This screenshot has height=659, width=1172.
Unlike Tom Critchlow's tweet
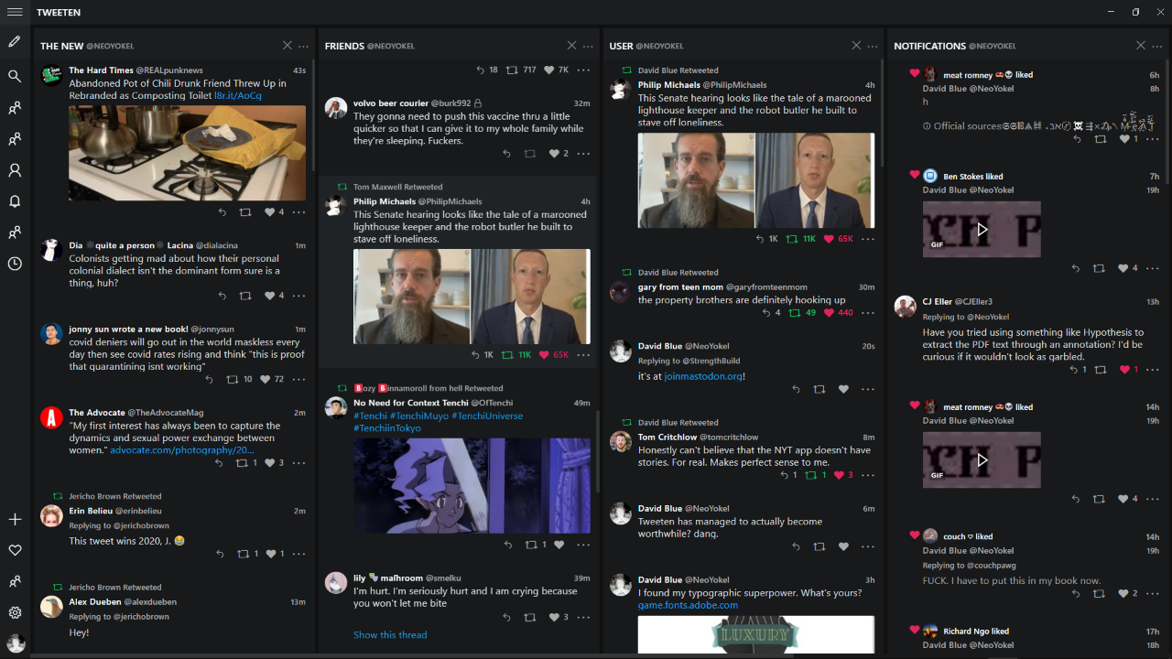(x=840, y=475)
